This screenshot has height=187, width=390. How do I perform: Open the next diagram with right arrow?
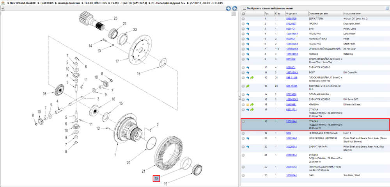pyautogui.click(x=234, y=9)
